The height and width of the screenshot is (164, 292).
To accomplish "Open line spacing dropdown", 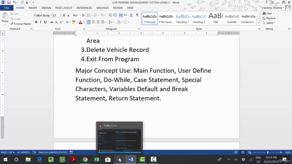I will [111, 22].
